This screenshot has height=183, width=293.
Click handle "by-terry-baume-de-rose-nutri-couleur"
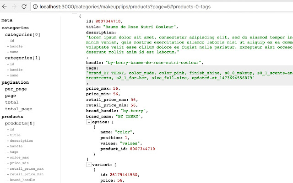[x=153, y=63]
